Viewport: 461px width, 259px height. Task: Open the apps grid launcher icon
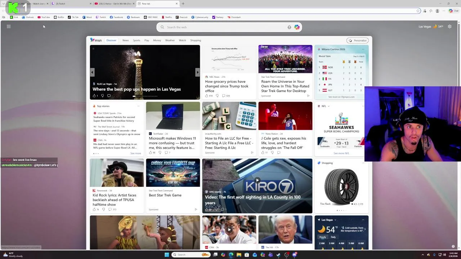pyautogui.click(x=9, y=26)
